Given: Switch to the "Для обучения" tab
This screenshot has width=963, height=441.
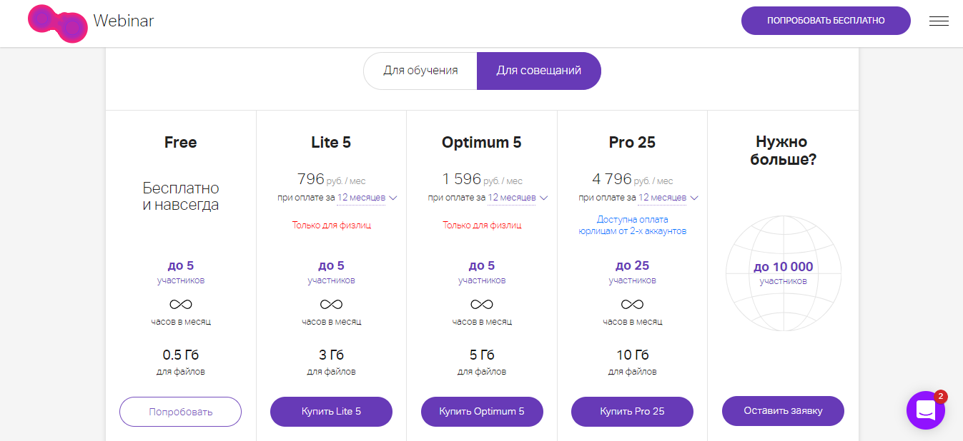Looking at the screenshot, I should click(420, 71).
